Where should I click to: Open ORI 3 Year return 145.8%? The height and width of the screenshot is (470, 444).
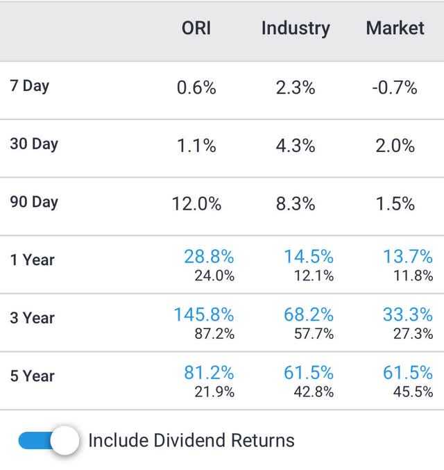204,314
